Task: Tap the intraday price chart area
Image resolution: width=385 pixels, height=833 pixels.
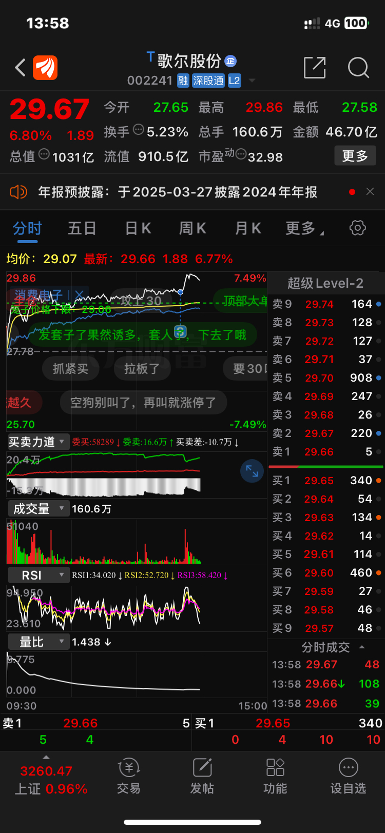Action: (x=137, y=351)
